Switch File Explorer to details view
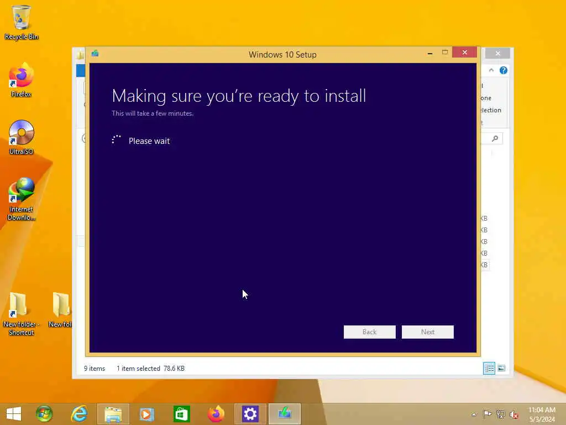 point(489,368)
